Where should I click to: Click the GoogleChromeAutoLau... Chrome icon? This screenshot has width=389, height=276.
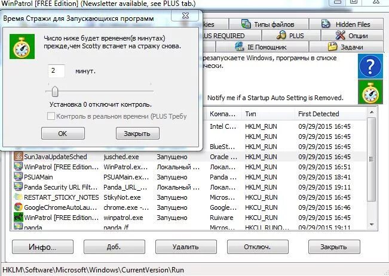click(x=18, y=207)
